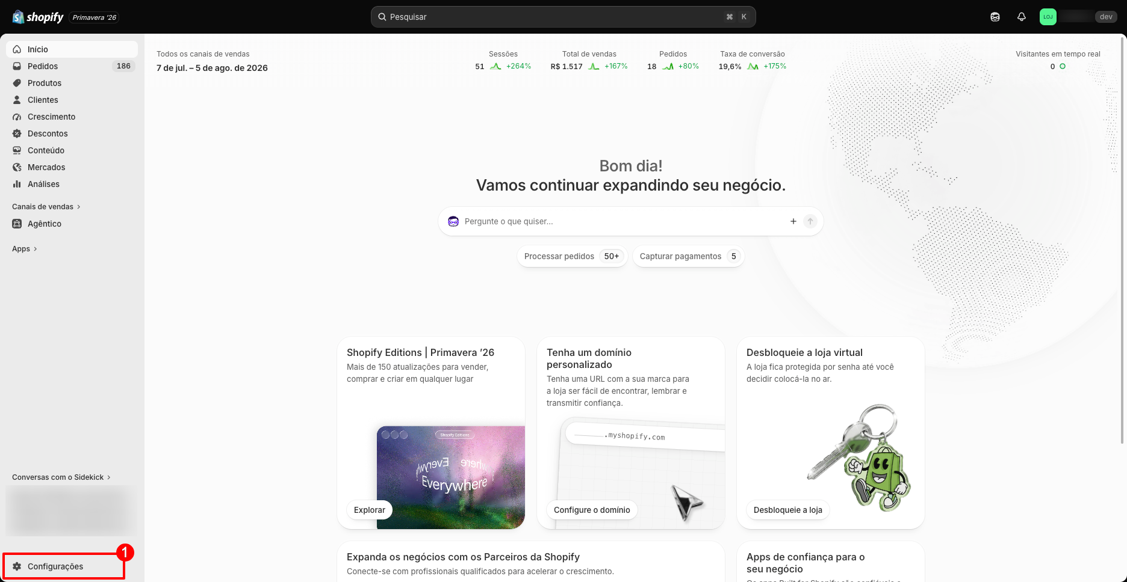Click the Pedidos metric sparkline chart

point(668,66)
